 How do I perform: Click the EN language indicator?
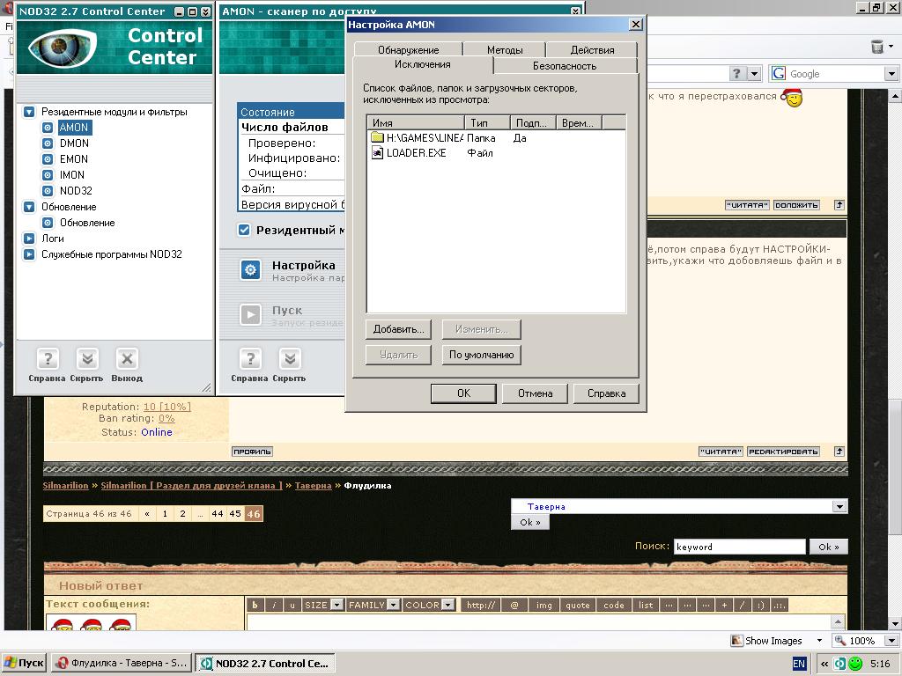point(799,664)
